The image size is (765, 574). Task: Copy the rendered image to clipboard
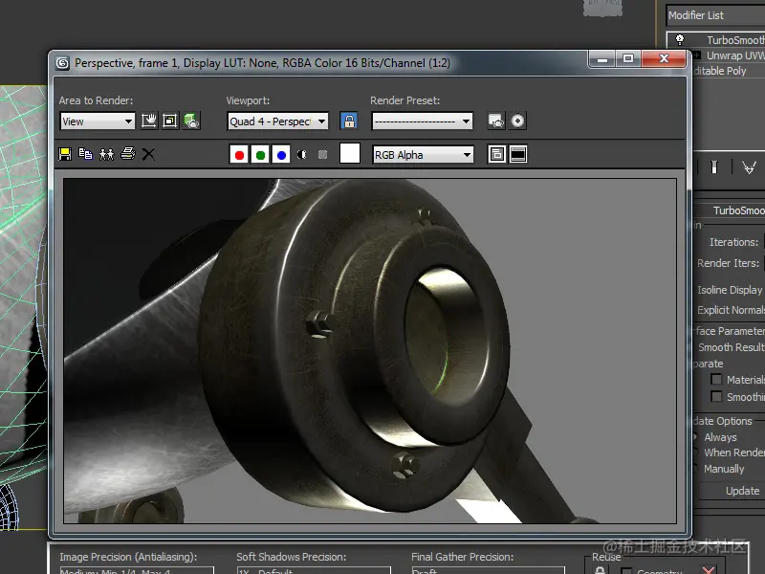coord(86,154)
